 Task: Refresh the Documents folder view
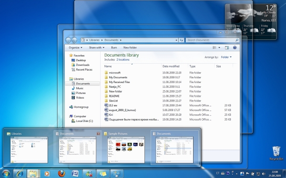[x=181, y=40]
